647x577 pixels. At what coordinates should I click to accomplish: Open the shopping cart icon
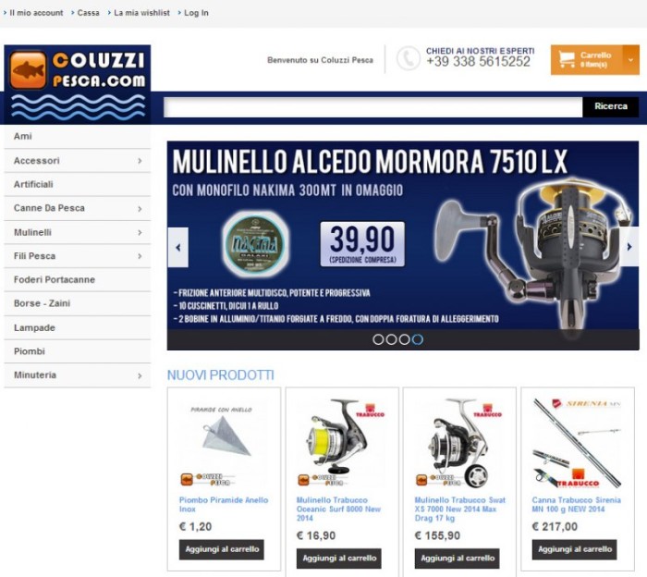click(567, 59)
